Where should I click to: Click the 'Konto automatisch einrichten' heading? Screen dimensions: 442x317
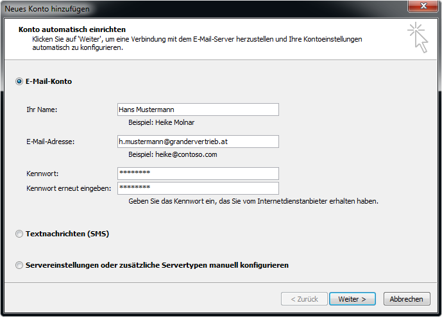[x=72, y=29]
